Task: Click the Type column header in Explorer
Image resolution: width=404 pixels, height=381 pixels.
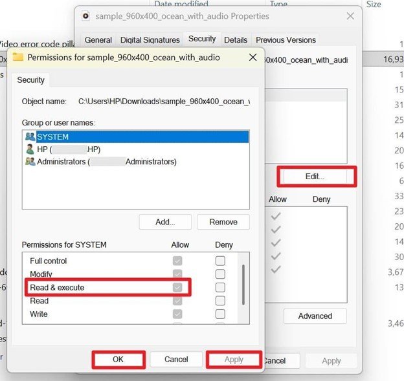Action: (x=278, y=4)
